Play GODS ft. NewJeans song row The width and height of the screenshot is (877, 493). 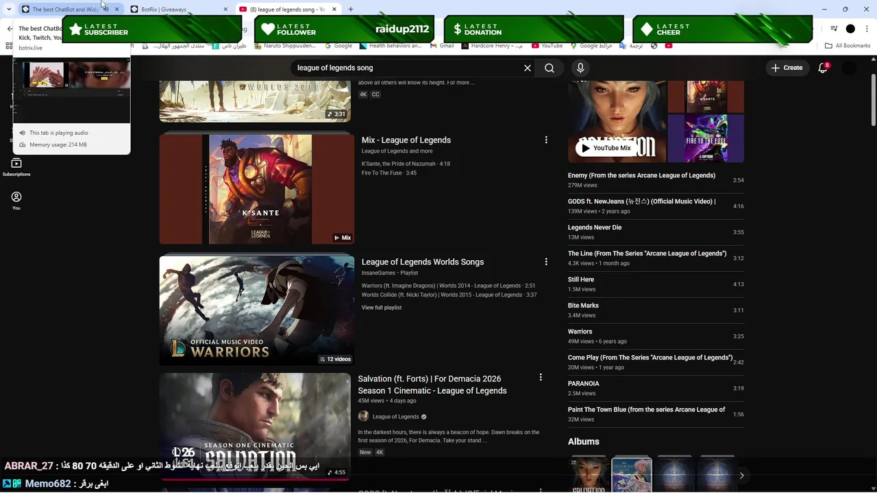(x=656, y=206)
